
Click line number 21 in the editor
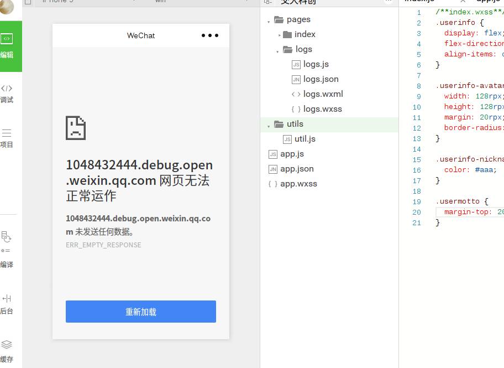tap(417, 223)
